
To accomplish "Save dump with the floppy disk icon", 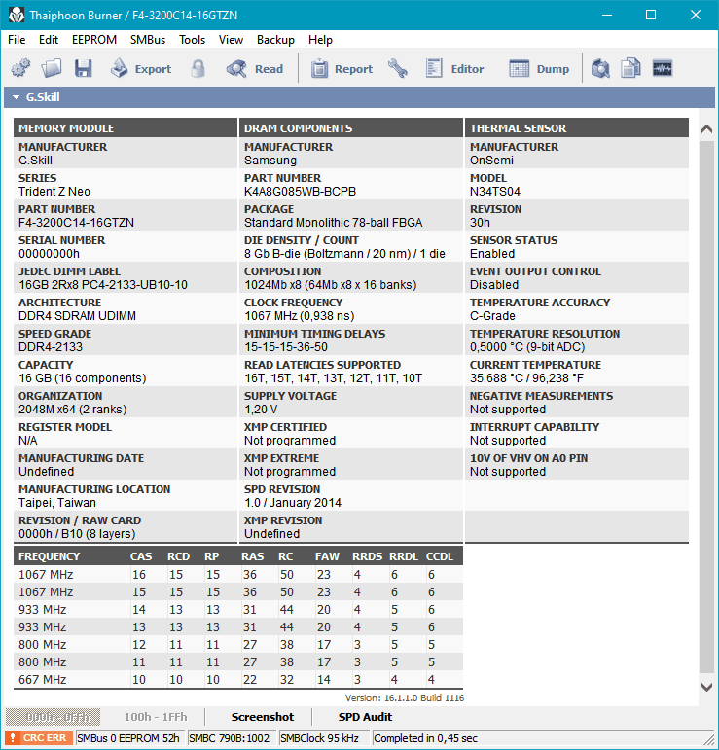I will [x=84, y=68].
